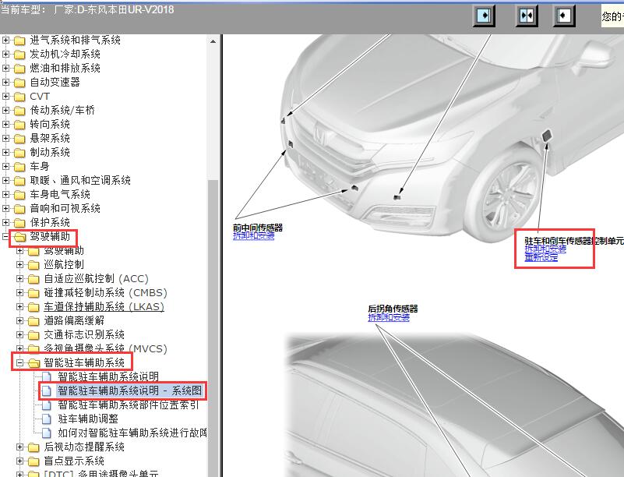Open 拆卸和安装 link under 驻车和倒车传感器控制单元
Screen dimensions: 624x477
click(545, 249)
